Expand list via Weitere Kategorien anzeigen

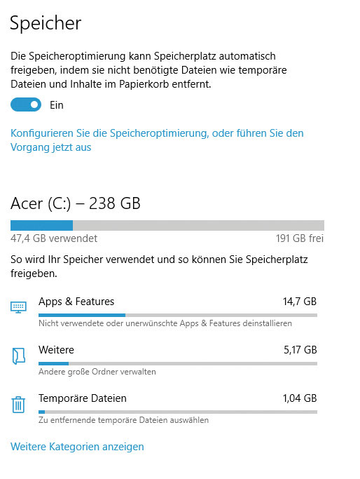click(77, 447)
